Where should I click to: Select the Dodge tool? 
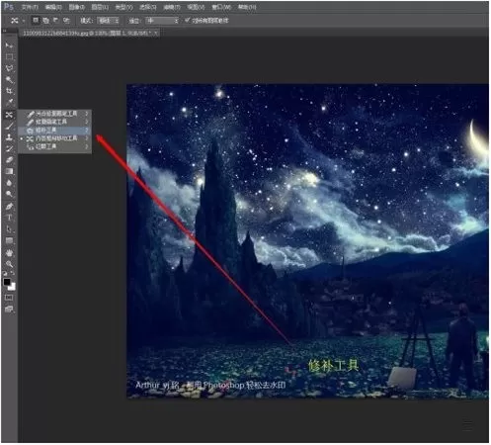[9, 194]
